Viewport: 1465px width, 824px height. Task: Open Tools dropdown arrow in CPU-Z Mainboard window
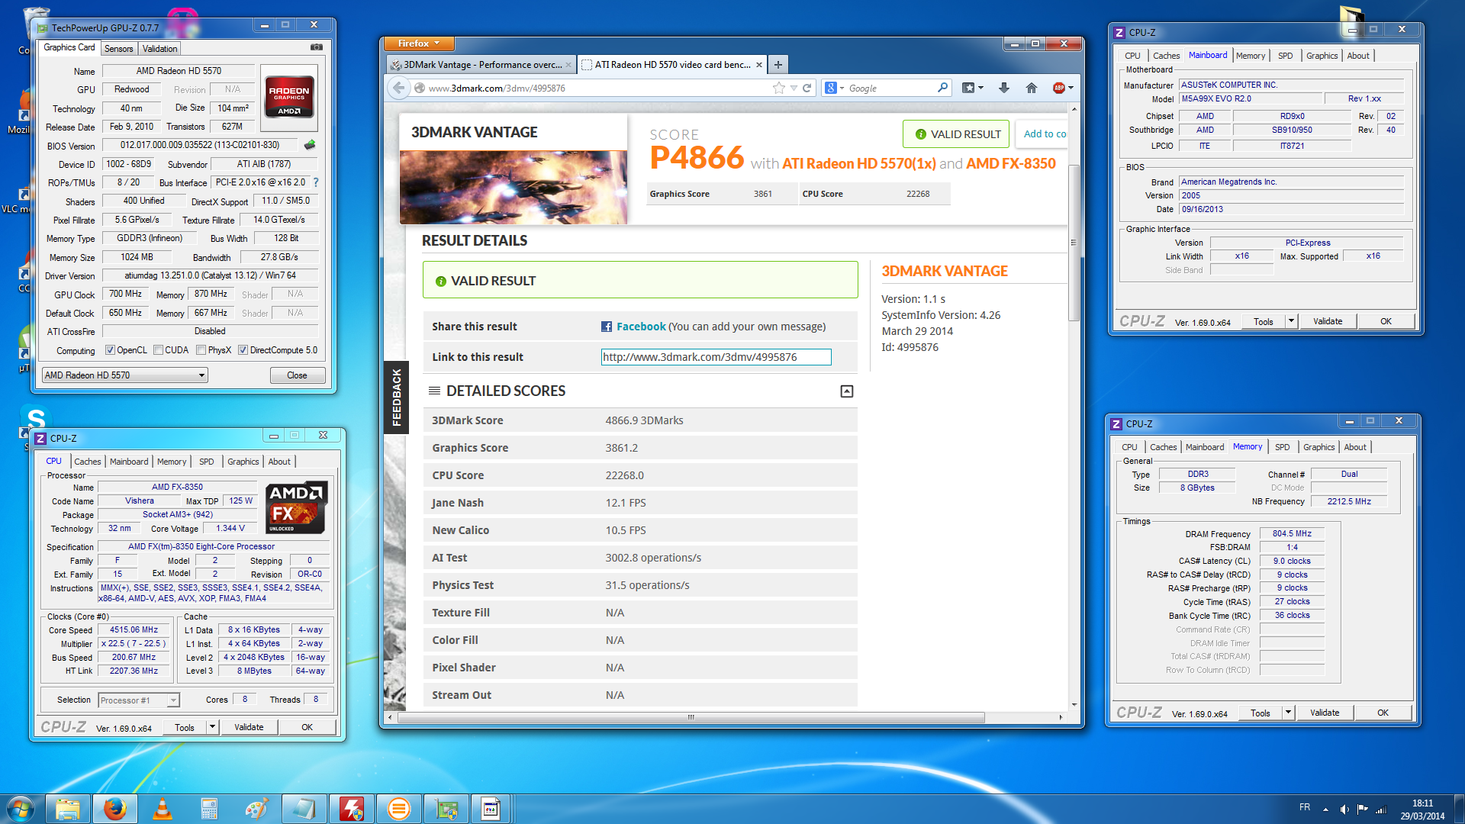point(1292,321)
